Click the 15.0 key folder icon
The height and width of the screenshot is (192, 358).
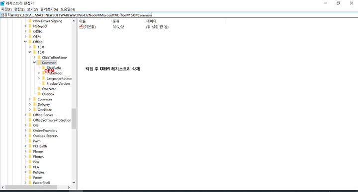[34, 47]
